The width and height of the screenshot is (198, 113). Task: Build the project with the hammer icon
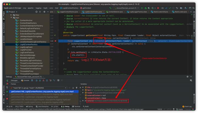point(110,8)
